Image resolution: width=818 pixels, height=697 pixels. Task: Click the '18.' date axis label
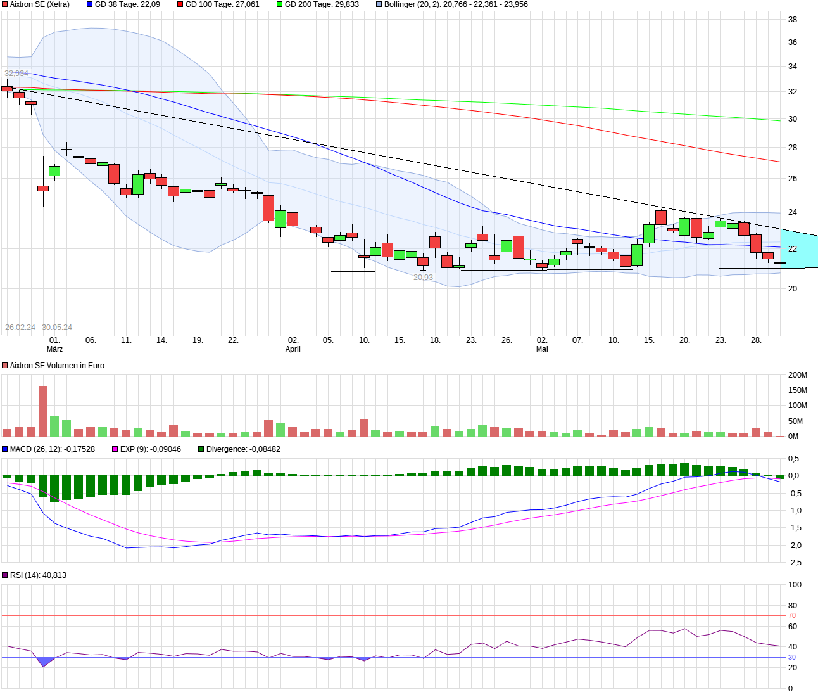435,340
